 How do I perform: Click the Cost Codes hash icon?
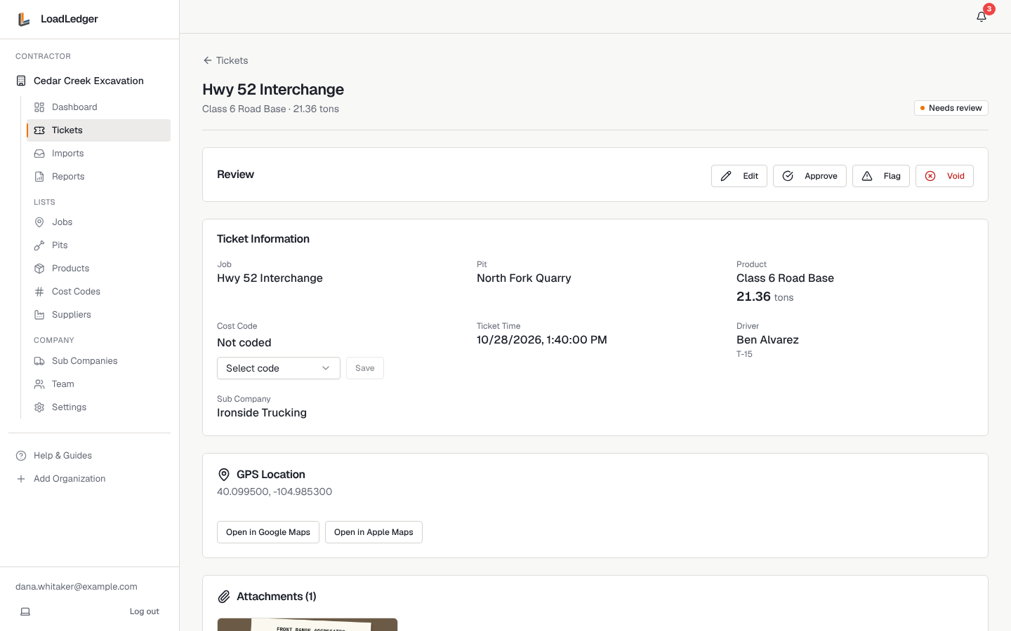[39, 292]
